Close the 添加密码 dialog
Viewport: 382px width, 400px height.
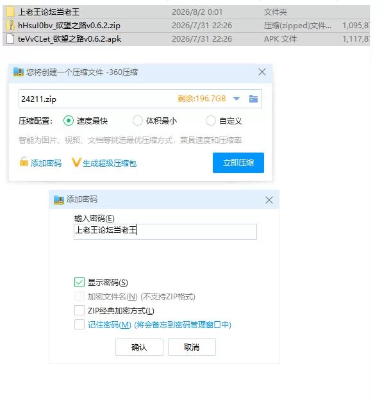click(269, 200)
